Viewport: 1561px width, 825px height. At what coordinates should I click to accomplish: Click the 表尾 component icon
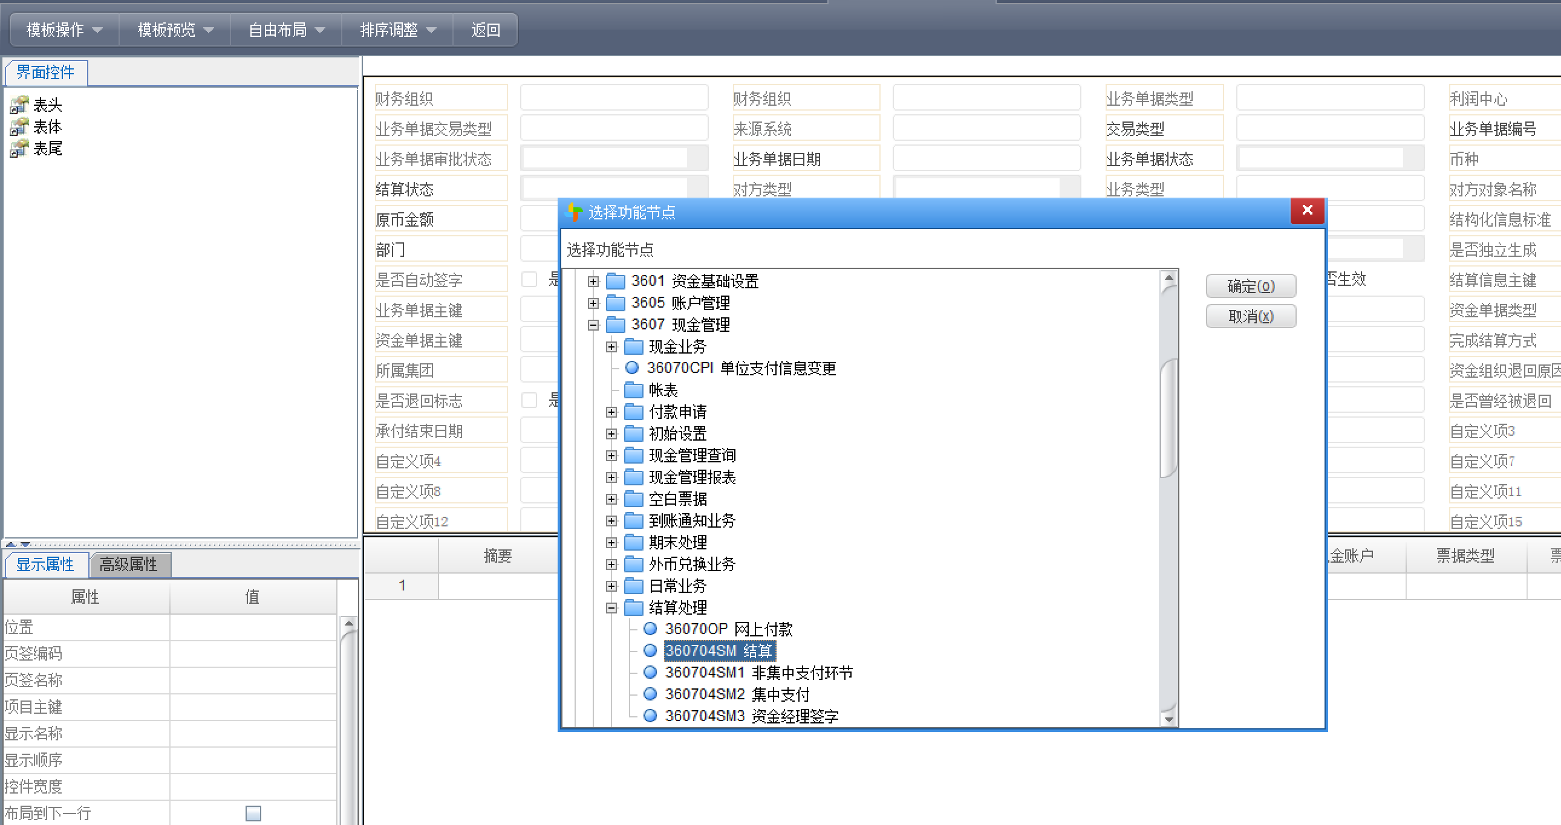point(19,149)
